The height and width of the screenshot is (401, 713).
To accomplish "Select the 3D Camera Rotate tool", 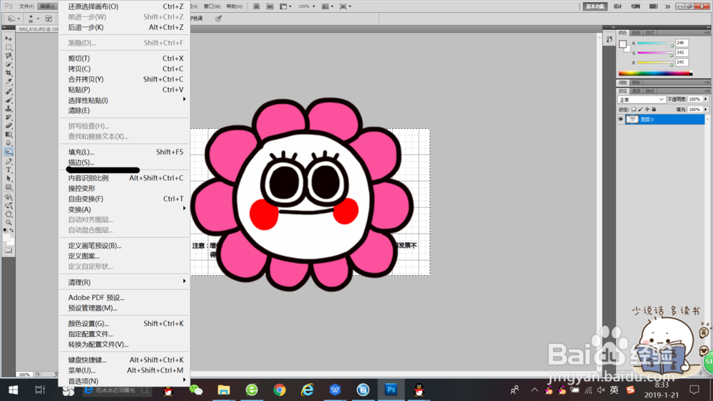I will (x=9, y=206).
